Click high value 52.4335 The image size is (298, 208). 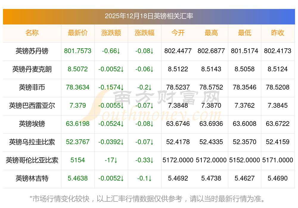tap(211, 142)
